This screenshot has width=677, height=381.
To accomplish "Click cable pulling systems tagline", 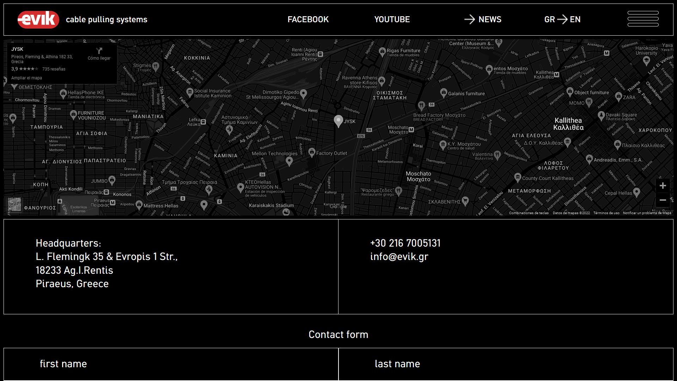I will pos(106,20).
